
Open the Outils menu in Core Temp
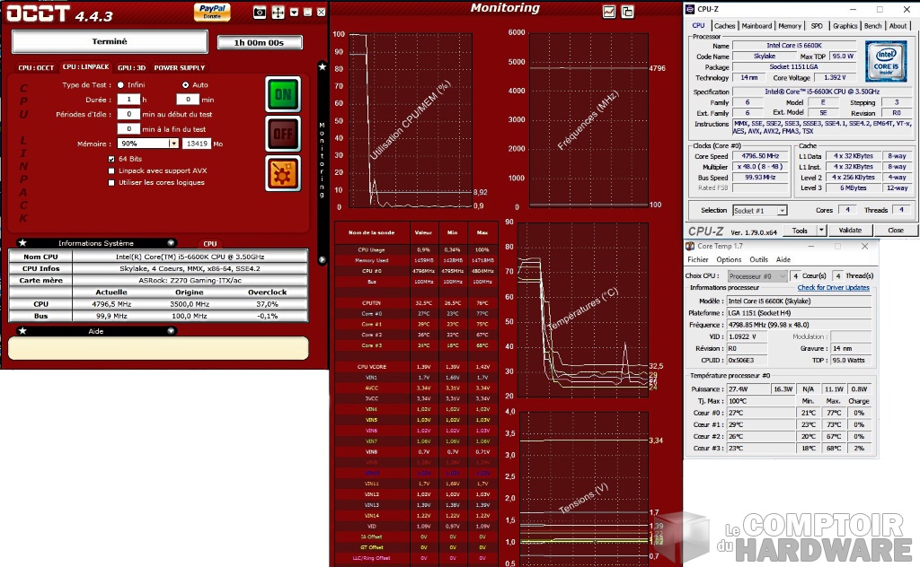click(757, 259)
